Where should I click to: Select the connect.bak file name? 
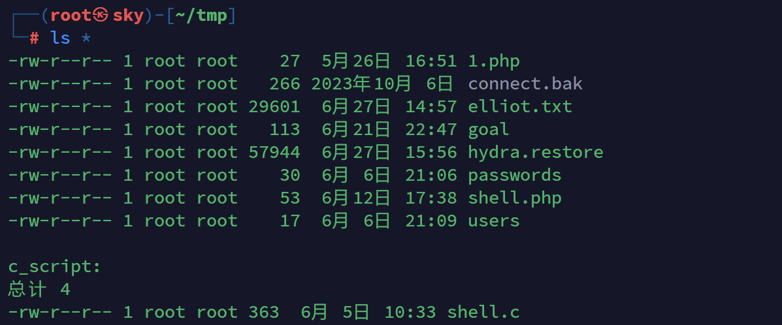525,84
